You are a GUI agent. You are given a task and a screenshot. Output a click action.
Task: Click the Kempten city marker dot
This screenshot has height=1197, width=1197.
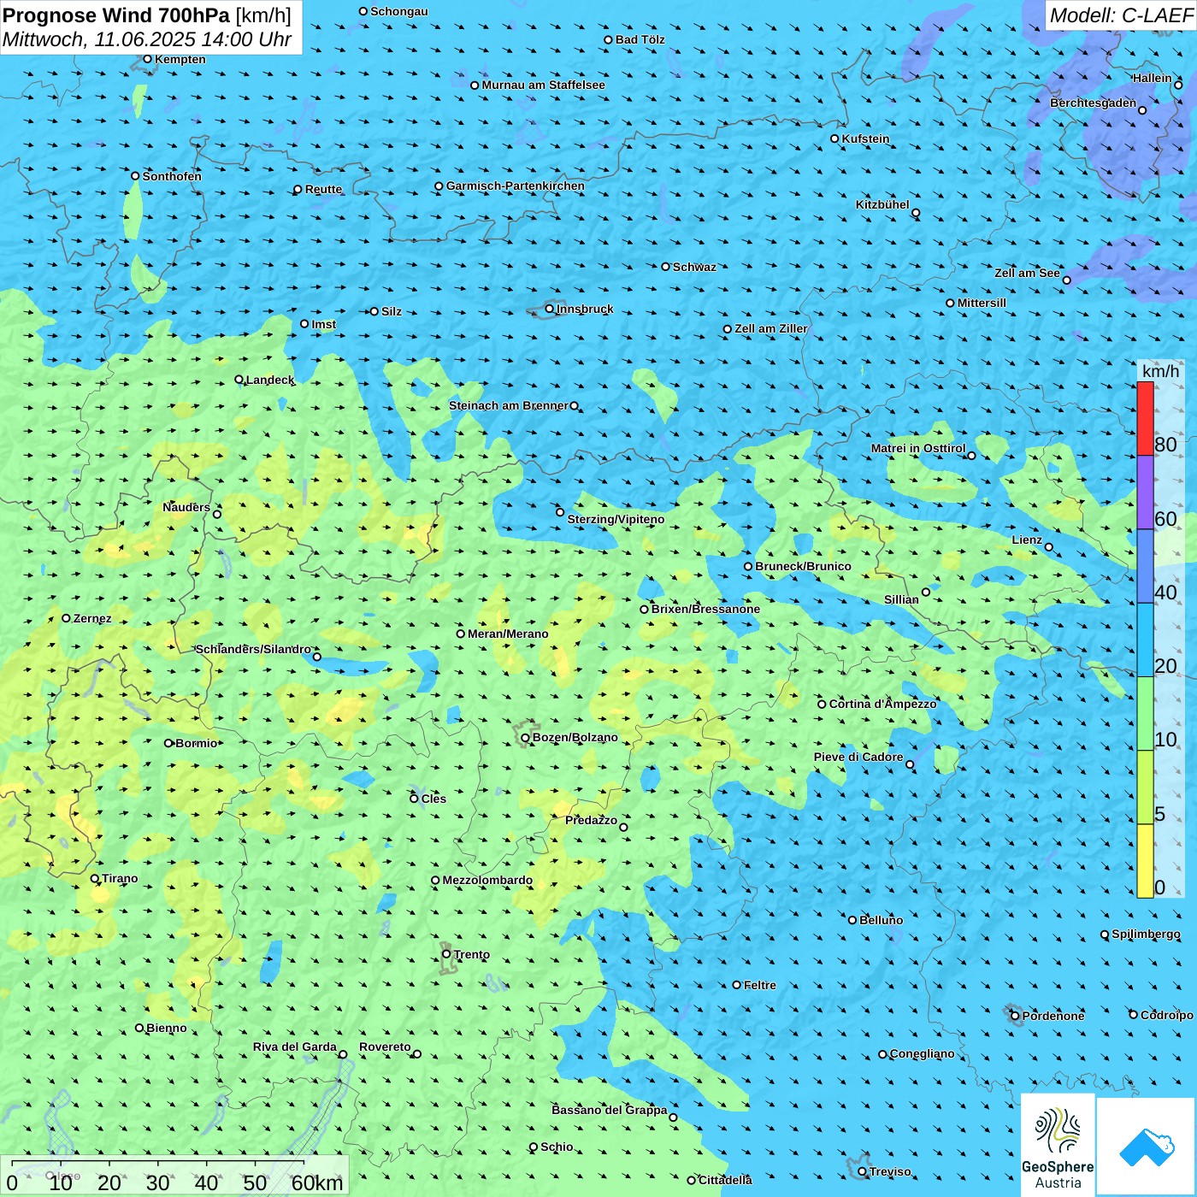[147, 59]
